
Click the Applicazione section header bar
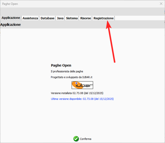click(82, 25)
